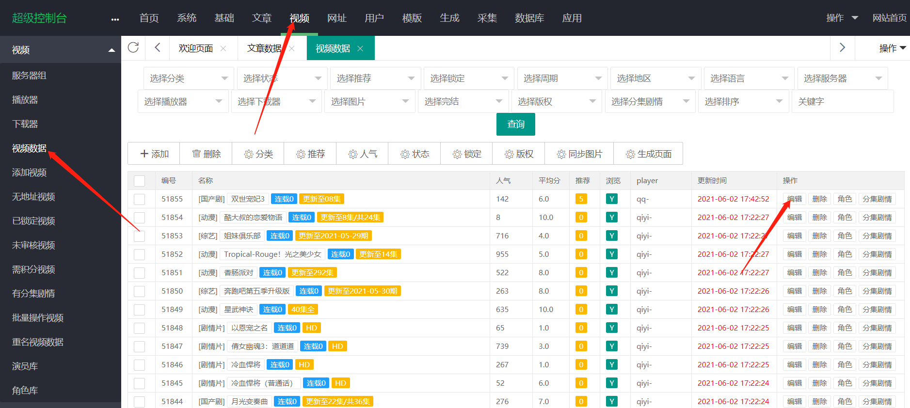Open the 选择推荐 dropdown
Screen dimensions: 910x408
click(x=376, y=78)
